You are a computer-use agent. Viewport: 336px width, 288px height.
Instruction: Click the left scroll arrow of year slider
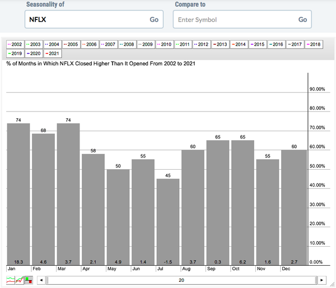click(x=41, y=280)
